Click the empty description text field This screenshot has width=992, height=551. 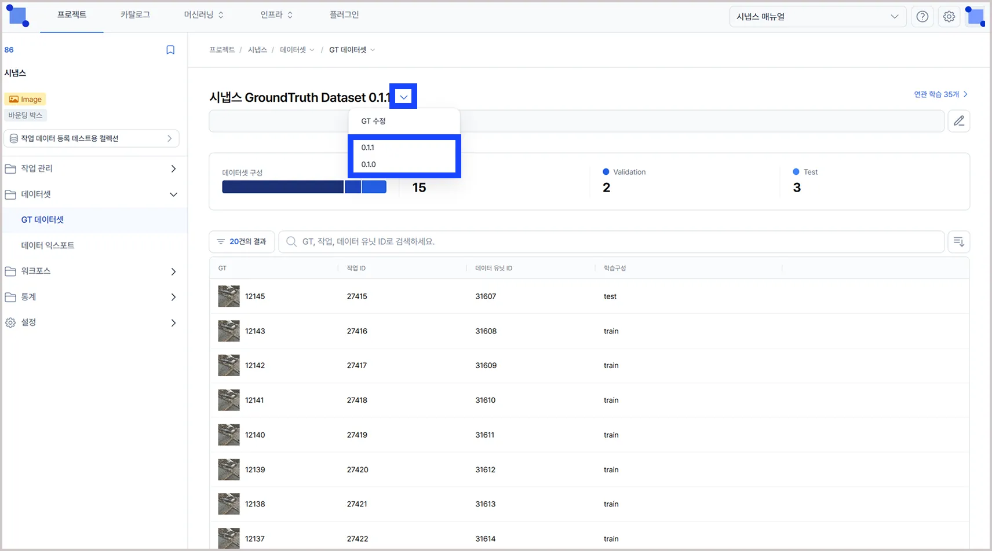coord(577,121)
